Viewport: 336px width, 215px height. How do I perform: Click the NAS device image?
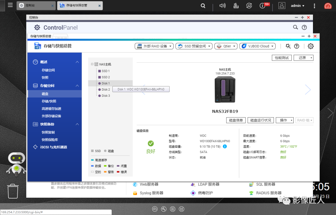pos(225,90)
